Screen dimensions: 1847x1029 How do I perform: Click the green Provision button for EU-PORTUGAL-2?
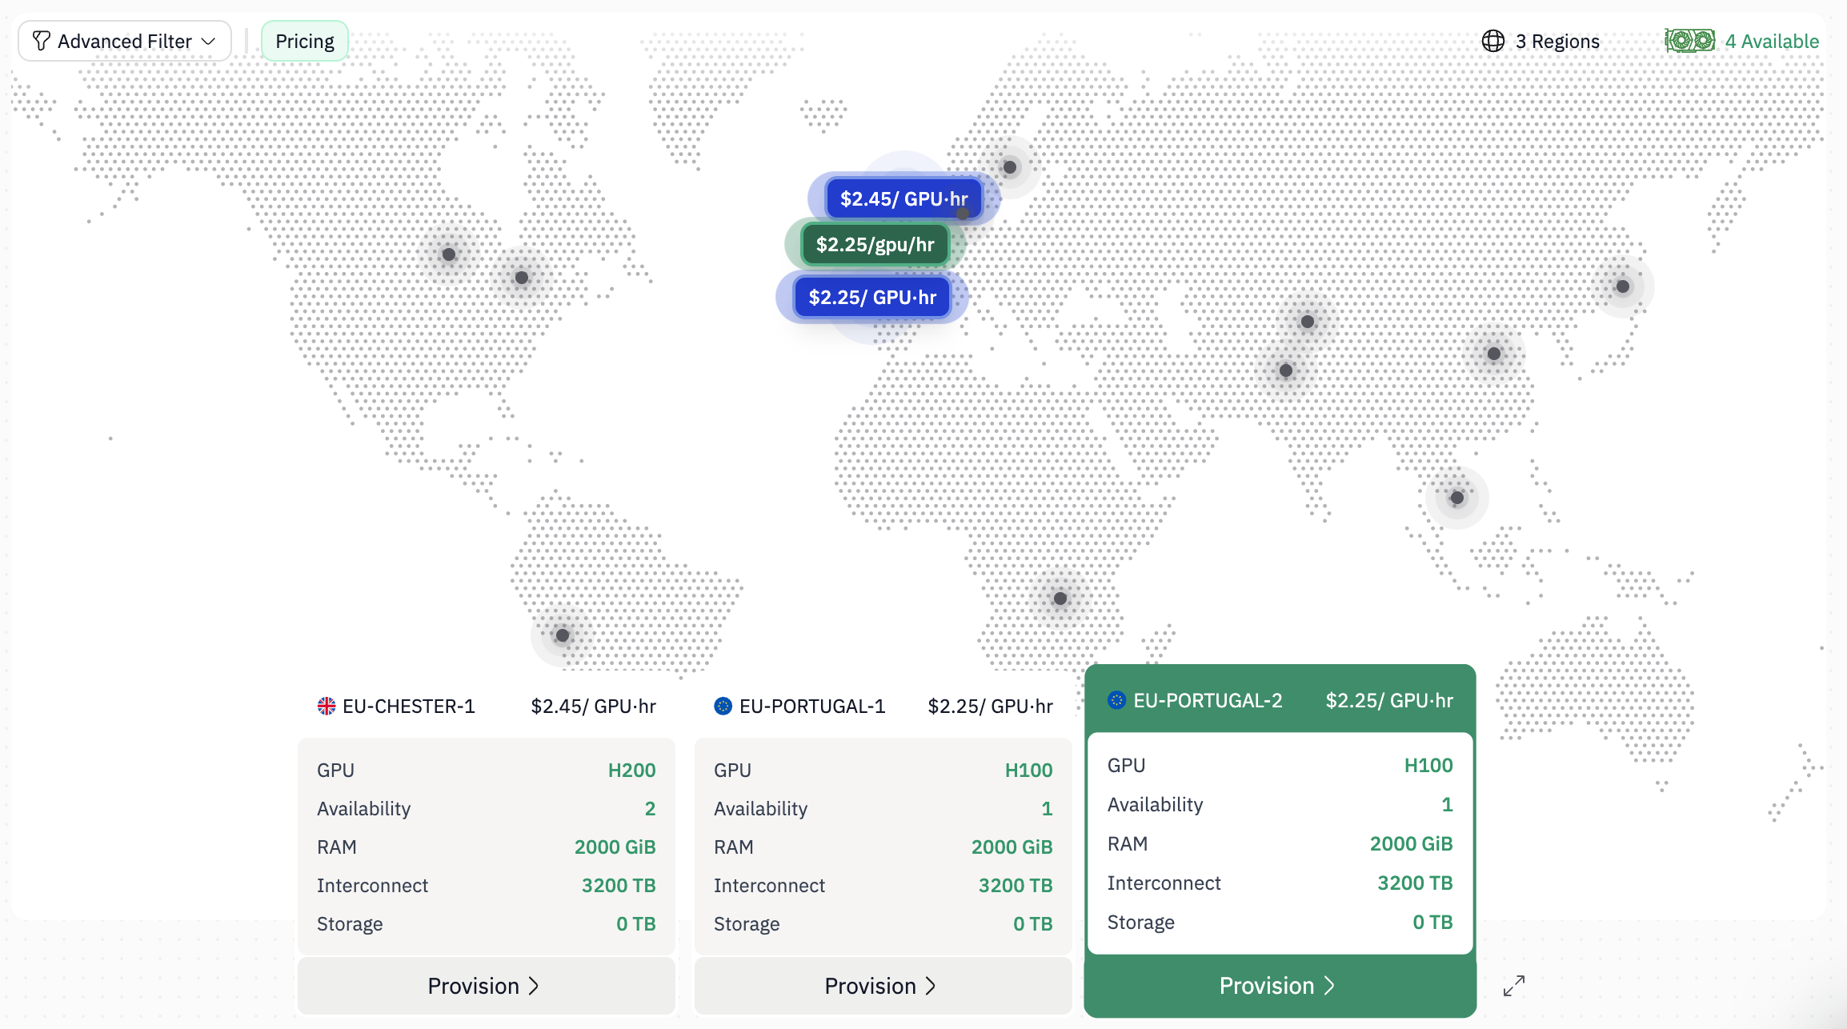click(1279, 985)
